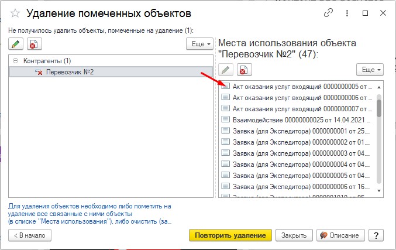Click the blue hint text about deleting objects
This screenshot has width=396, height=250.
tap(90, 214)
